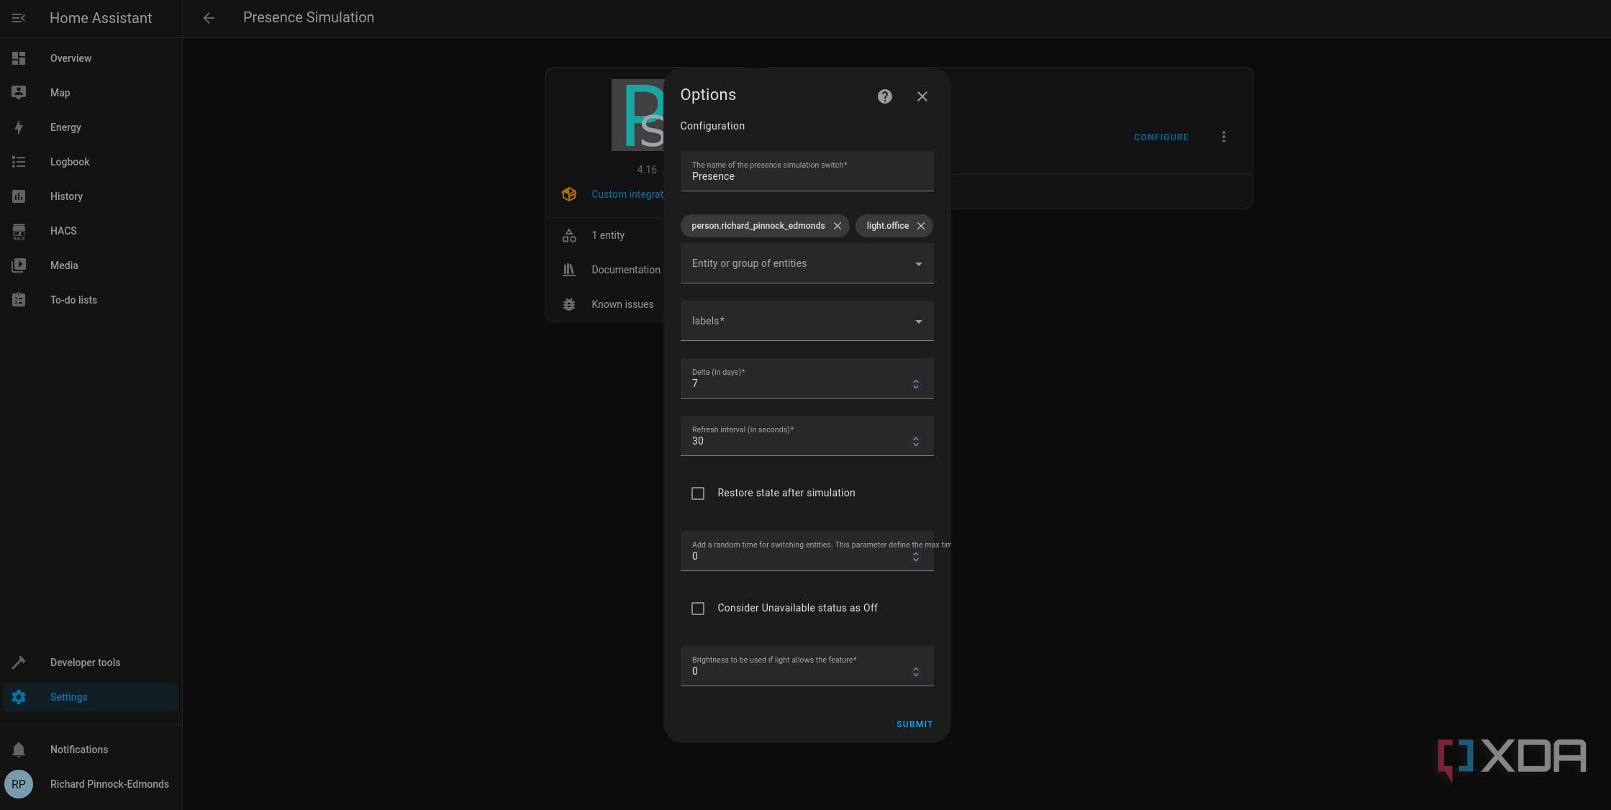Go back with the arrow icon

pos(209,18)
